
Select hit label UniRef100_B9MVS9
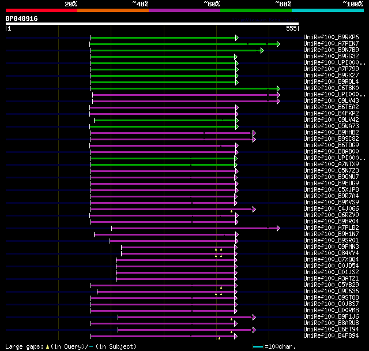pos(331,203)
